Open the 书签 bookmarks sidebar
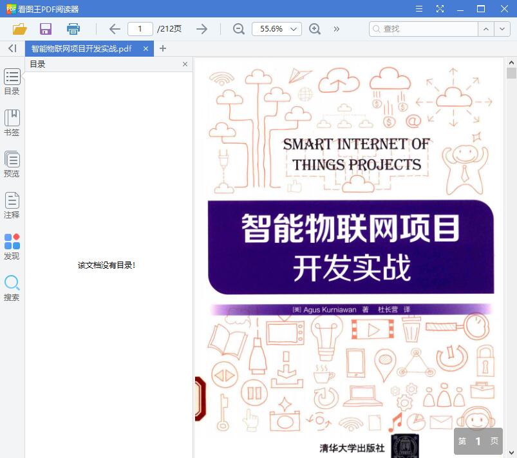 12,123
